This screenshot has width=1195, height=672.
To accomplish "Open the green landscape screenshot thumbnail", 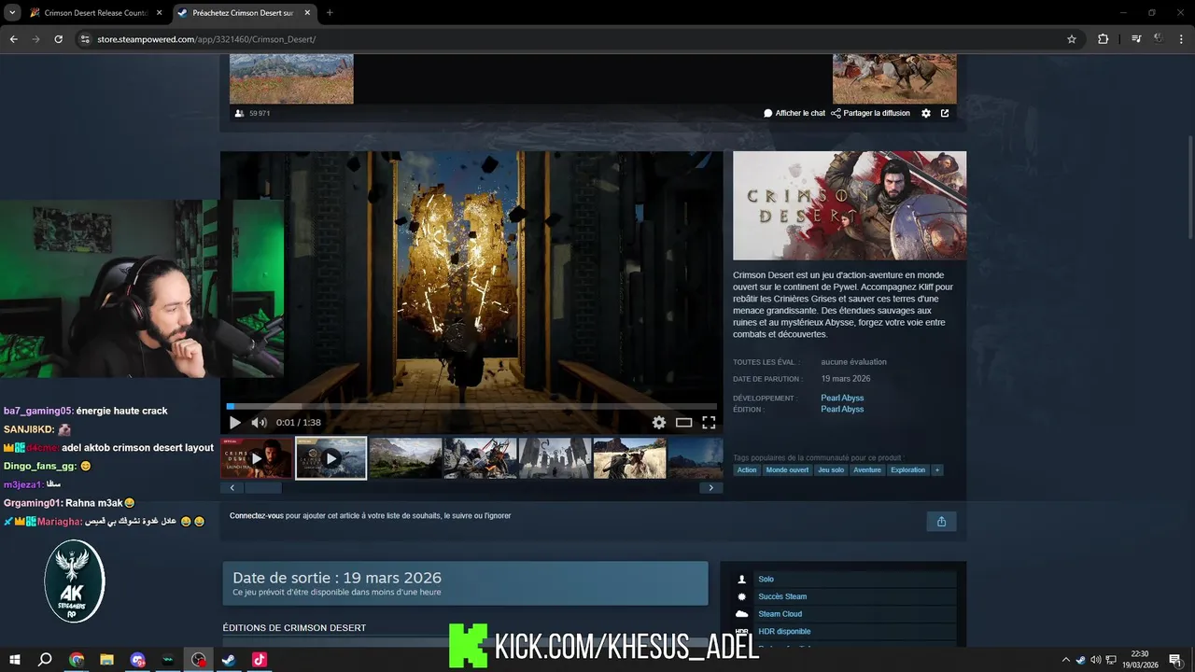I will point(405,458).
